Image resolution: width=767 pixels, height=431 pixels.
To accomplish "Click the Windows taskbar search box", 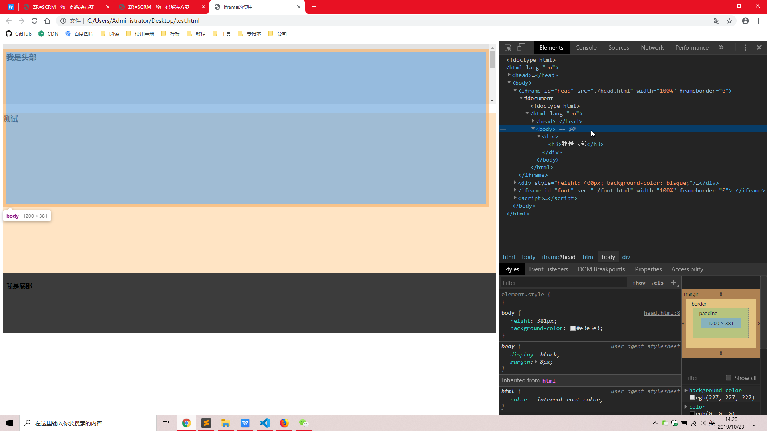I will (x=88, y=423).
